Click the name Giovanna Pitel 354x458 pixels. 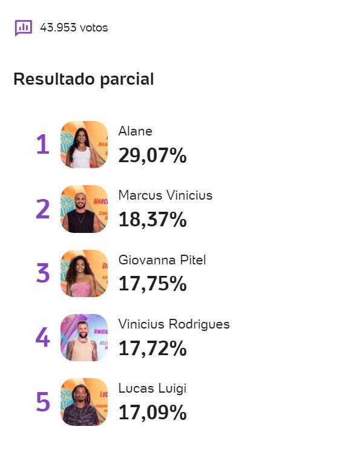(162, 260)
